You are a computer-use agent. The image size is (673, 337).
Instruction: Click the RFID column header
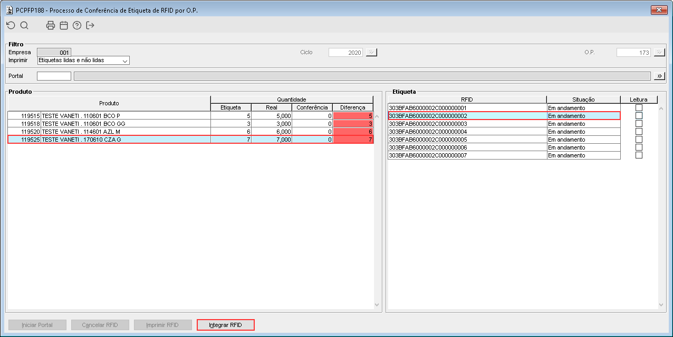click(x=467, y=100)
